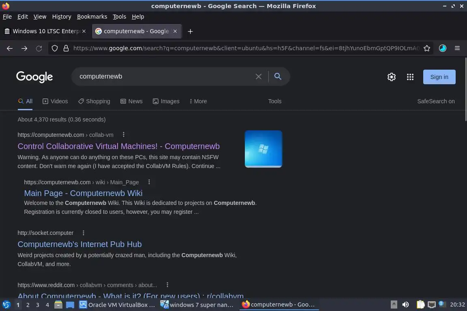The height and width of the screenshot is (311, 467).
Task: Open the start menu in the taskbar
Action: 6,305
